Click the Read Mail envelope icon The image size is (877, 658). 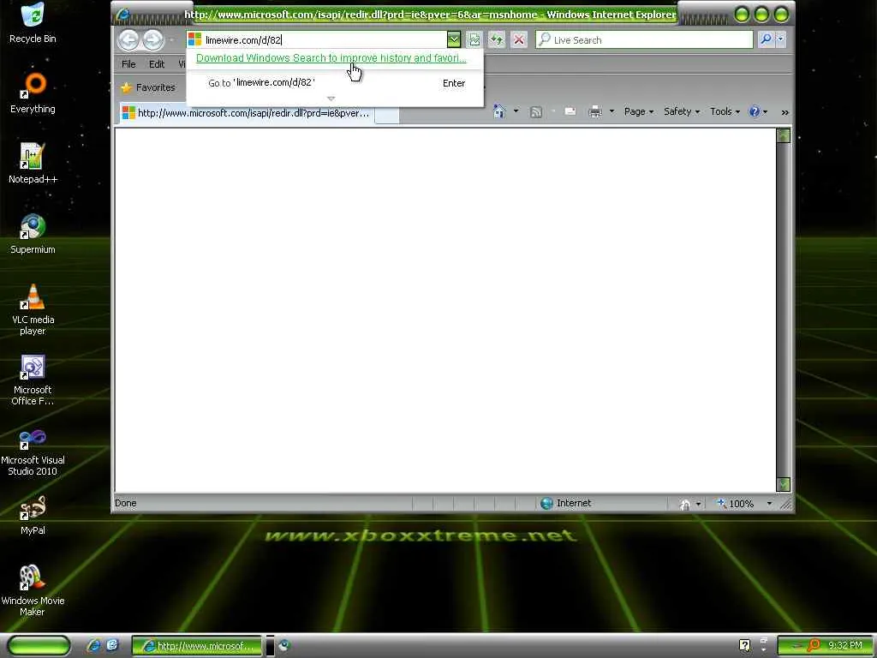point(570,111)
